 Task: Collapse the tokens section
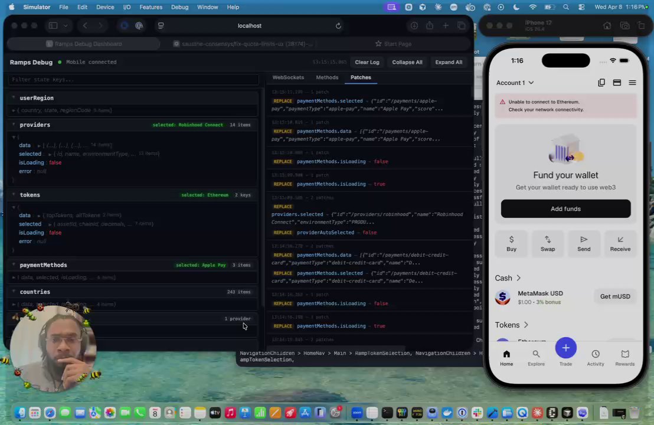(14, 195)
